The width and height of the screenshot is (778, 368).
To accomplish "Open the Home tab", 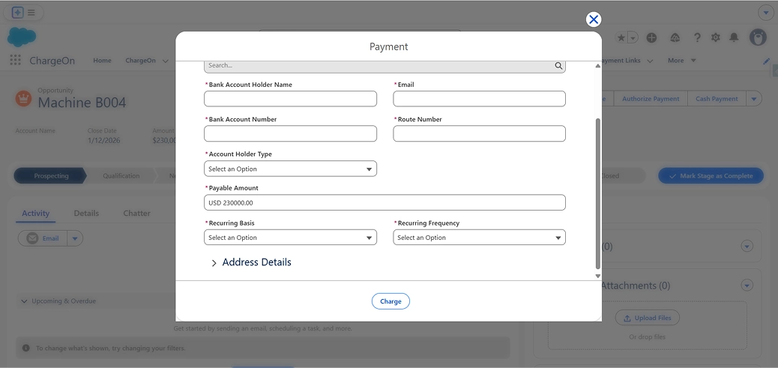I will [102, 61].
